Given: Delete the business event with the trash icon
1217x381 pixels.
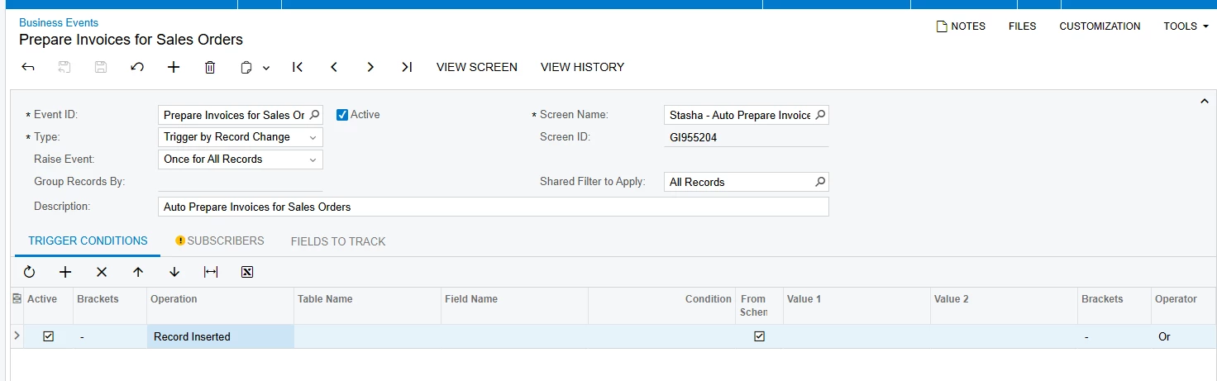Looking at the screenshot, I should tap(210, 67).
